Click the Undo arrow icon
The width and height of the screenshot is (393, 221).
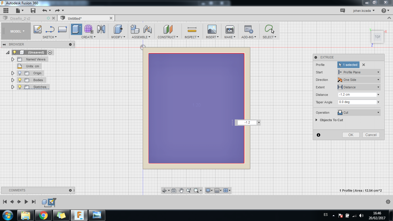point(45,11)
